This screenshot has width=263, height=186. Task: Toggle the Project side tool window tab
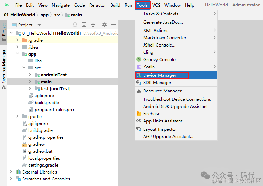click(x=3, y=32)
